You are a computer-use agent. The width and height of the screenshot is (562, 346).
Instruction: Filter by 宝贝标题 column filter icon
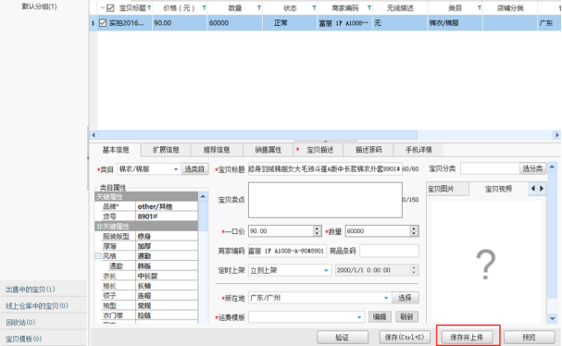click(x=149, y=8)
